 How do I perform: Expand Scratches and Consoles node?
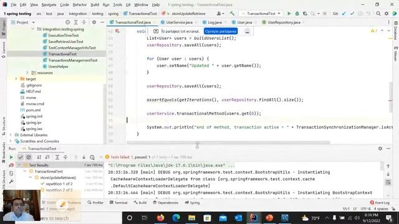click(11, 141)
